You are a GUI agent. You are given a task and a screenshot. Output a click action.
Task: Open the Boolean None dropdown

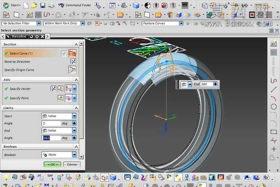59,155
